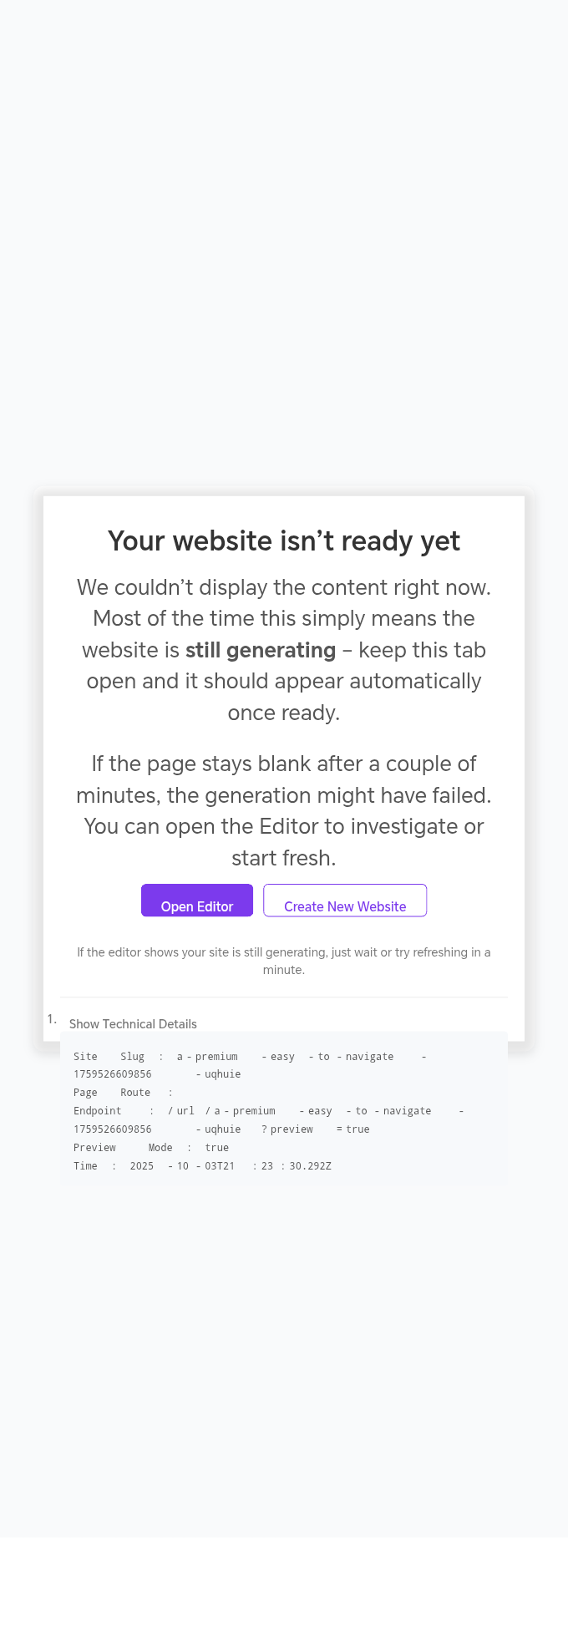568x1634 pixels.
Task: Click the "Site Slug" label in technical details
Action: 109,1057
